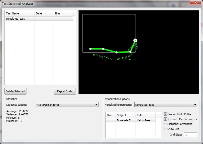Uncheck Software Measurements option

165,119
